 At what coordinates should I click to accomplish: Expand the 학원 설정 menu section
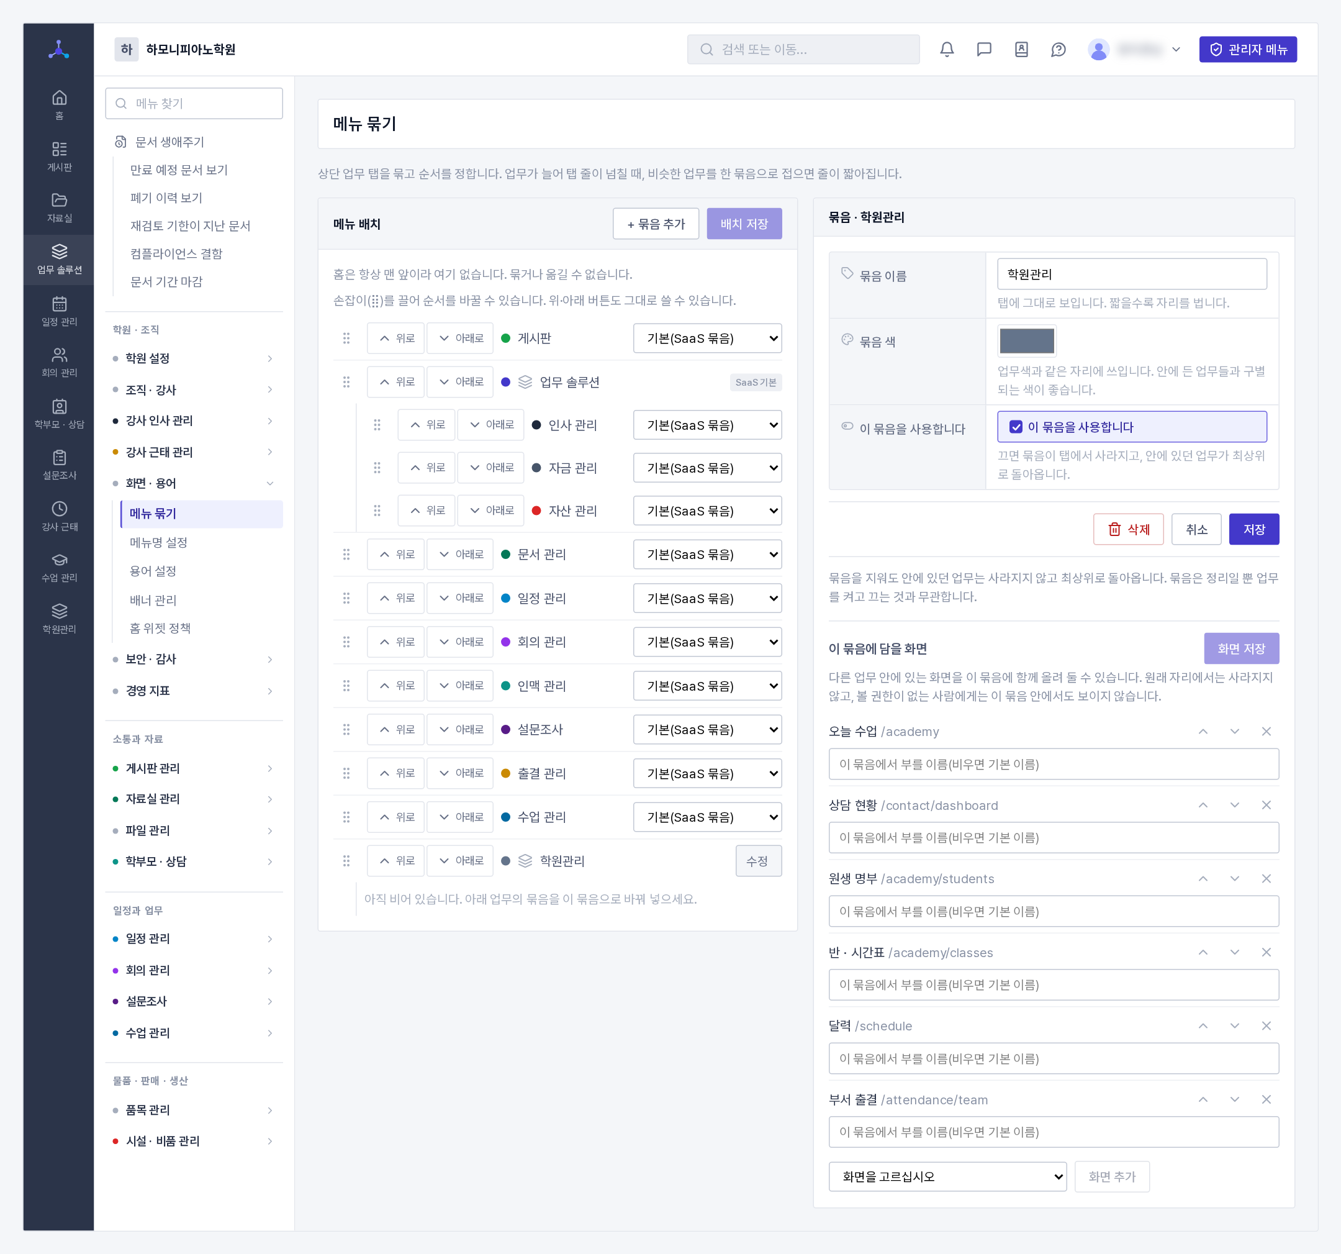pos(194,358)
